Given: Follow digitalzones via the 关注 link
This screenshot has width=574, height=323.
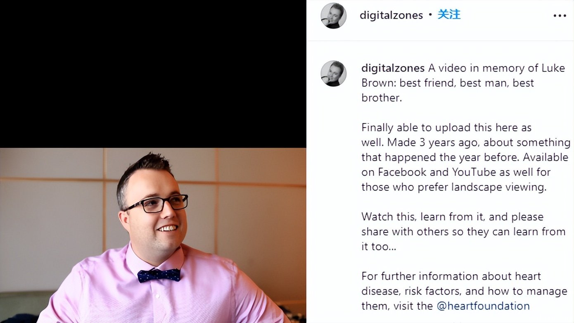Looking at the screenshot, I should [449, 15].
